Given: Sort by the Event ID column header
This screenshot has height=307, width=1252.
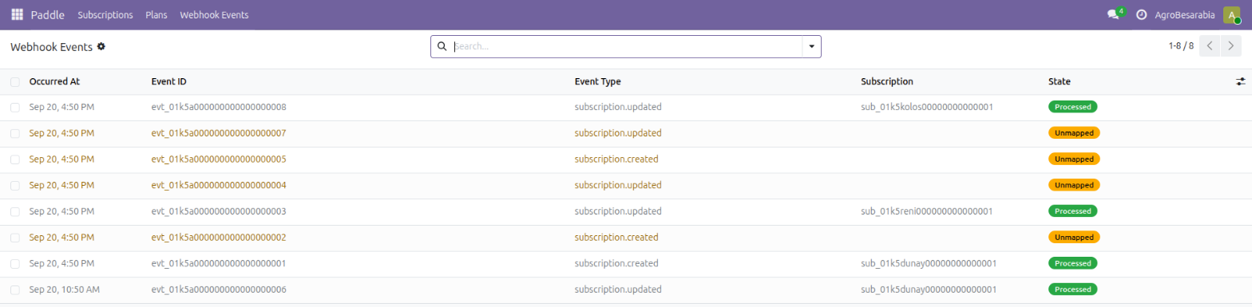Looking at the screenshot, I should point(168,81).
